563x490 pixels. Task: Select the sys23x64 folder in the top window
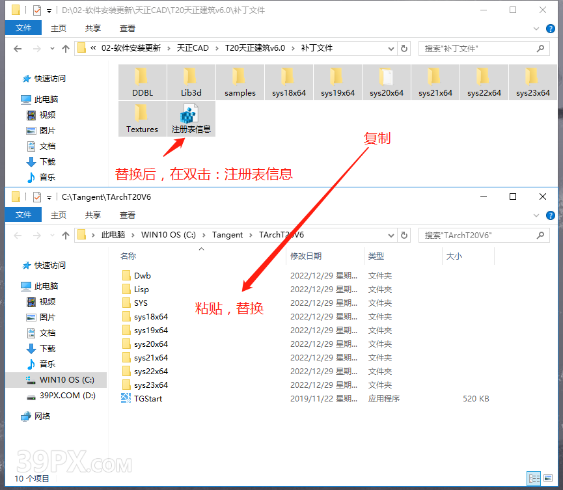533,82
